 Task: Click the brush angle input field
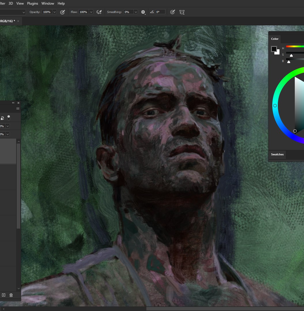[160, 12]
